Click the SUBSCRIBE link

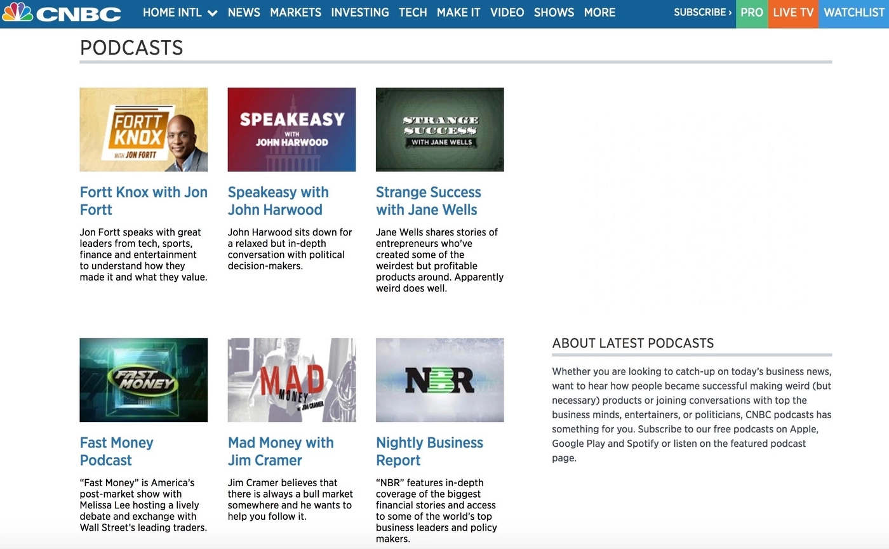click(702, 13)
